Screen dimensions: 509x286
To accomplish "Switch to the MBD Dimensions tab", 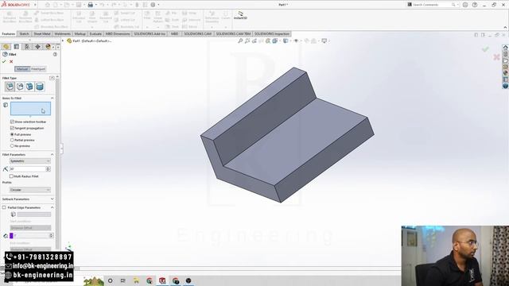I will pyautogui.click(x=118, y=33).
